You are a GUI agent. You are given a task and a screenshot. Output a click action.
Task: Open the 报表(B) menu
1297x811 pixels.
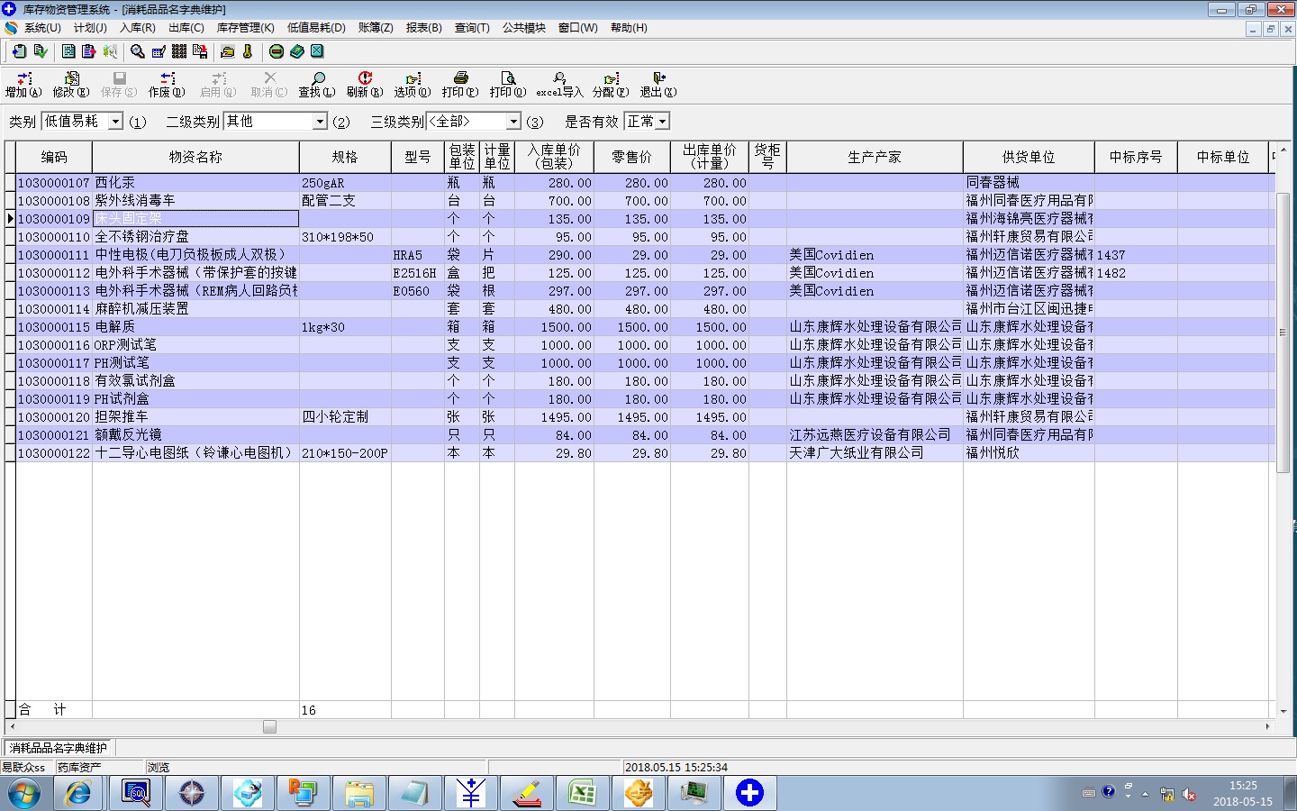coord(423,28)
